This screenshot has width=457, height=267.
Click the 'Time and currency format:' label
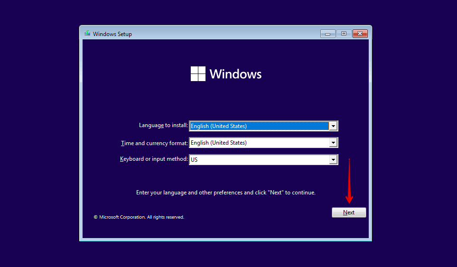pyautogui.click(x=155, y=143)
